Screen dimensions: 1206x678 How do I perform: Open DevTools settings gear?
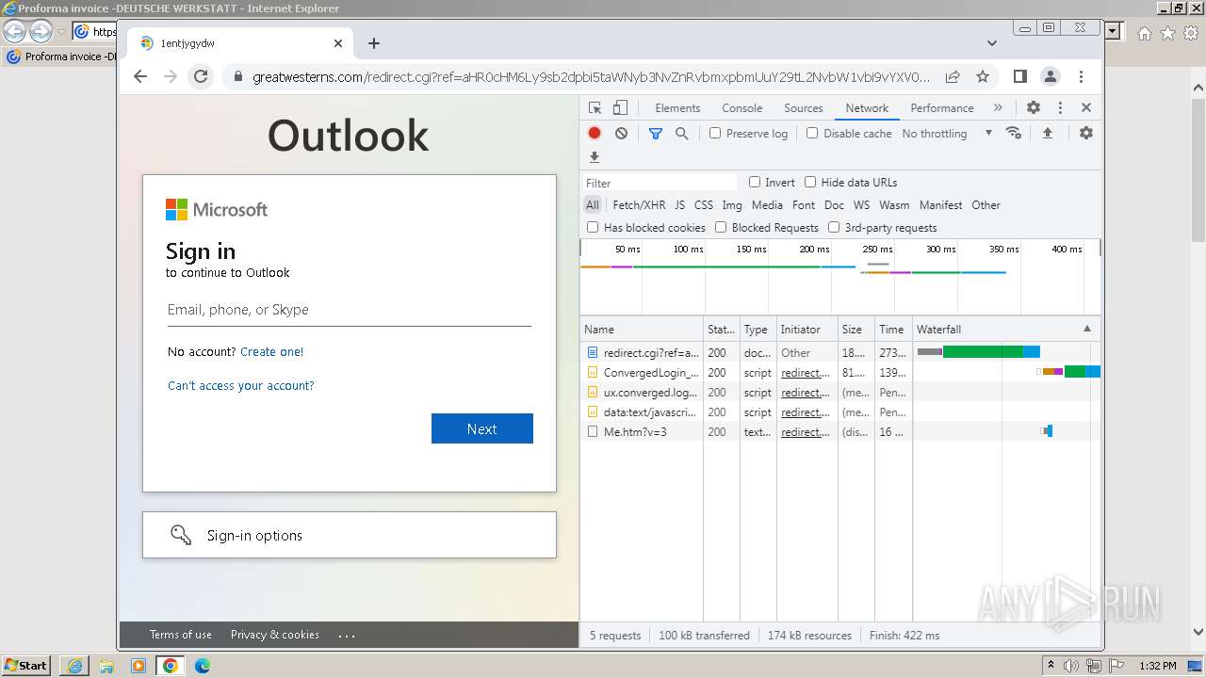click(x=1034, y=107)
